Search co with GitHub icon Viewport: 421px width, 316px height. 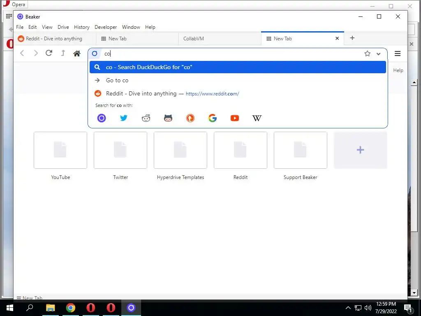coord(168,118)
